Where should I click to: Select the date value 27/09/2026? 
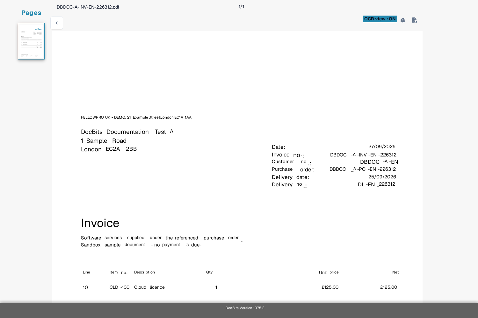click(x=382, y=147)
